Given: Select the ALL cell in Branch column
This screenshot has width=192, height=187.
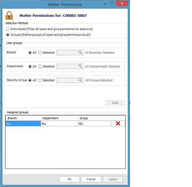Looking at the screenshot, I should pyautogui.click(x=23, y=124).
